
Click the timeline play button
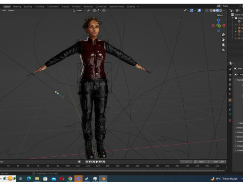point(97,162)
